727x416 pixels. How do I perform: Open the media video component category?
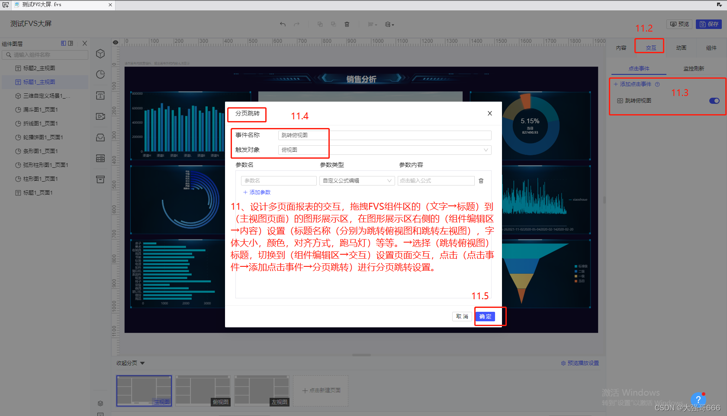[x=100, y=116]
